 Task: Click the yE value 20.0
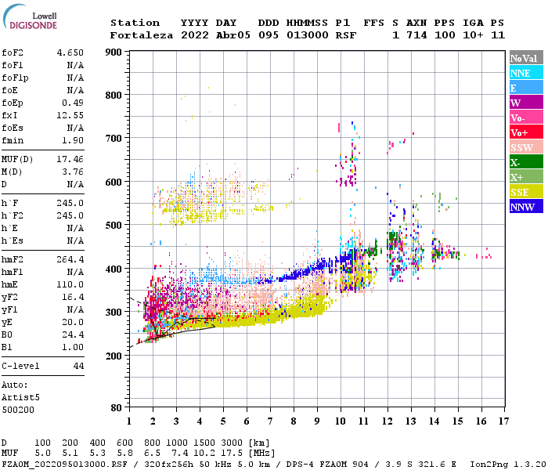73,323
